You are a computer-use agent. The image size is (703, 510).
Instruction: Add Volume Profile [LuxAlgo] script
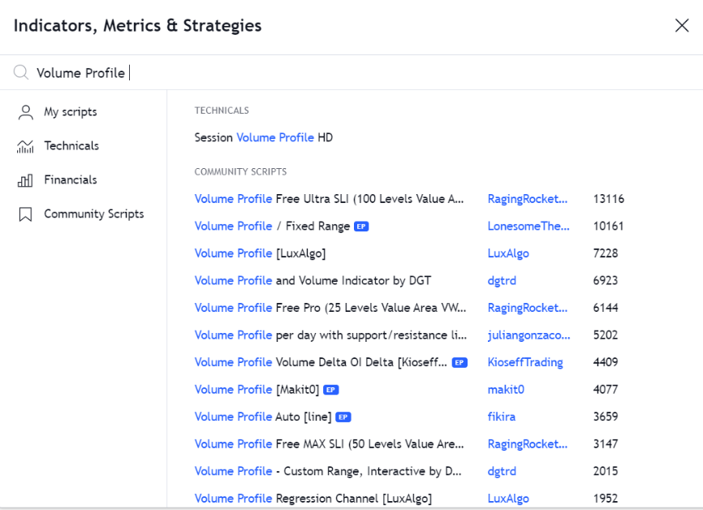(x=260, y=253)
